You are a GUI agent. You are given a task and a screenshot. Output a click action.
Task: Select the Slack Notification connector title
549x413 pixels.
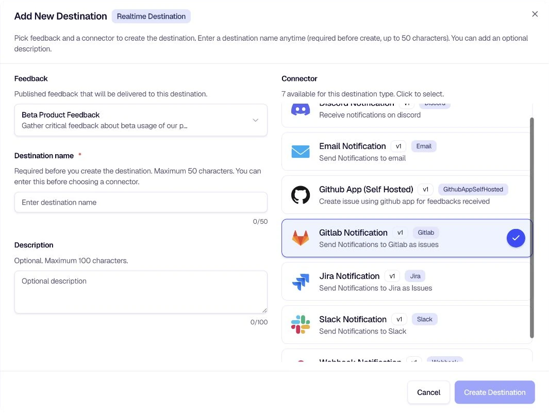point(353,320)
